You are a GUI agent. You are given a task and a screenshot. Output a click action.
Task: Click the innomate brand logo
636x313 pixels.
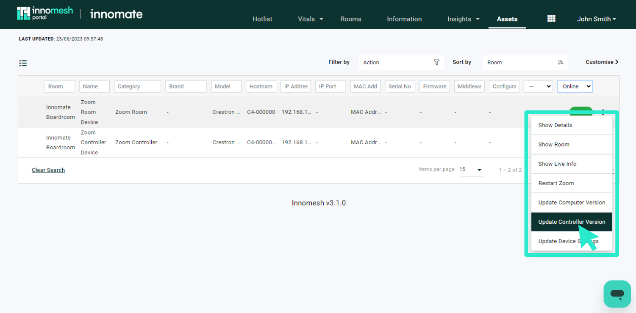(116, 14)
